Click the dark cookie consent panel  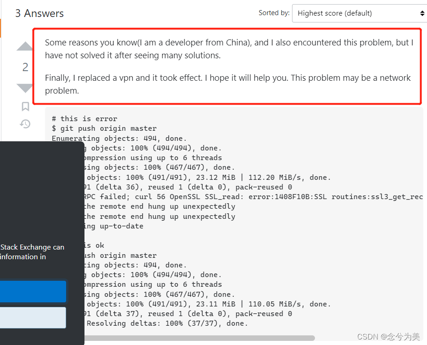coord(42,243)
